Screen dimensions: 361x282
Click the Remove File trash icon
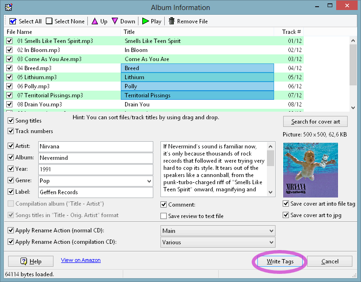pos(171,21)
